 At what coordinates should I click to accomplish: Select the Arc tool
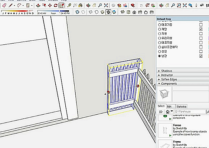[x=19, y=5]
